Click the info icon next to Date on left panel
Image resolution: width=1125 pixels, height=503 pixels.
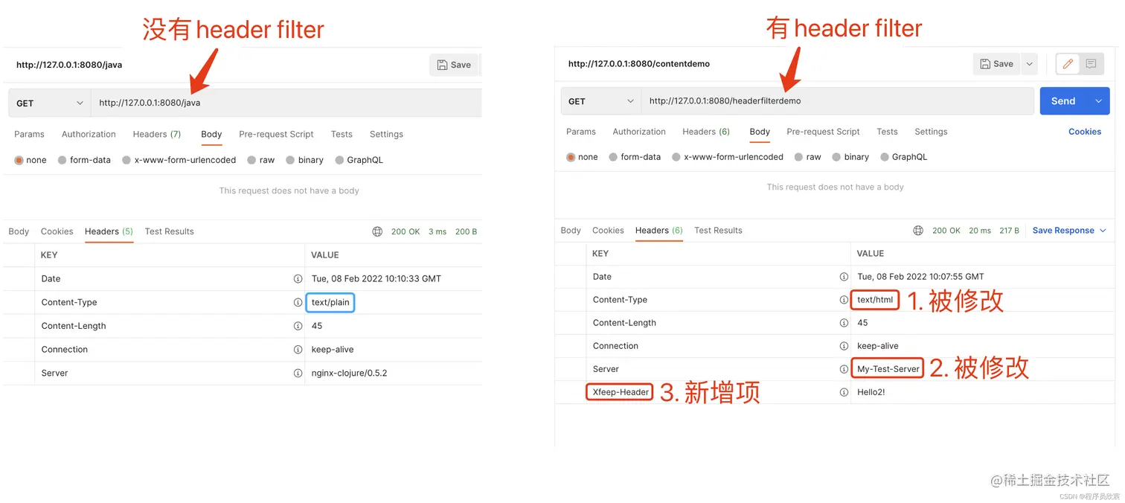(298, 278)
